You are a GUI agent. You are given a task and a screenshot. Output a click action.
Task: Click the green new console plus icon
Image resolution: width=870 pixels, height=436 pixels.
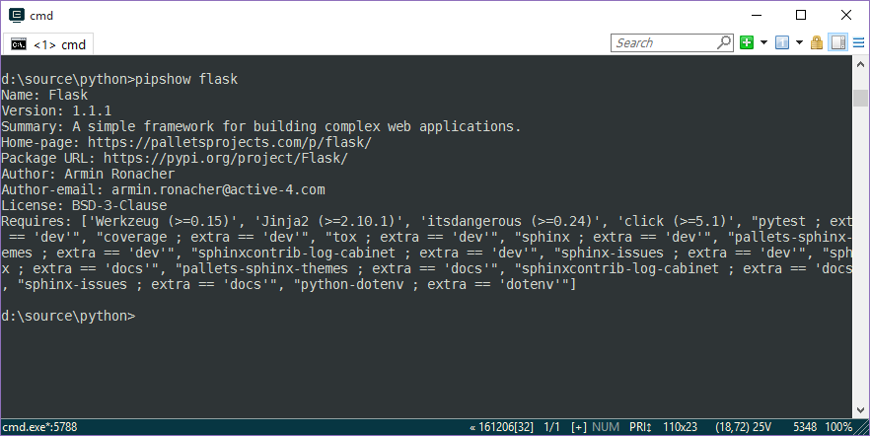(747, 42)
